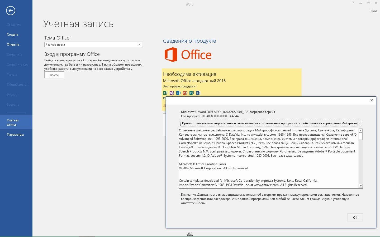Click the Excel app icon
380x237 pixels.
coord(165,93)
